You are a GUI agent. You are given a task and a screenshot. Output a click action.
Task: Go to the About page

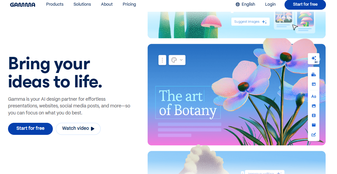click(x=107, y=4)
